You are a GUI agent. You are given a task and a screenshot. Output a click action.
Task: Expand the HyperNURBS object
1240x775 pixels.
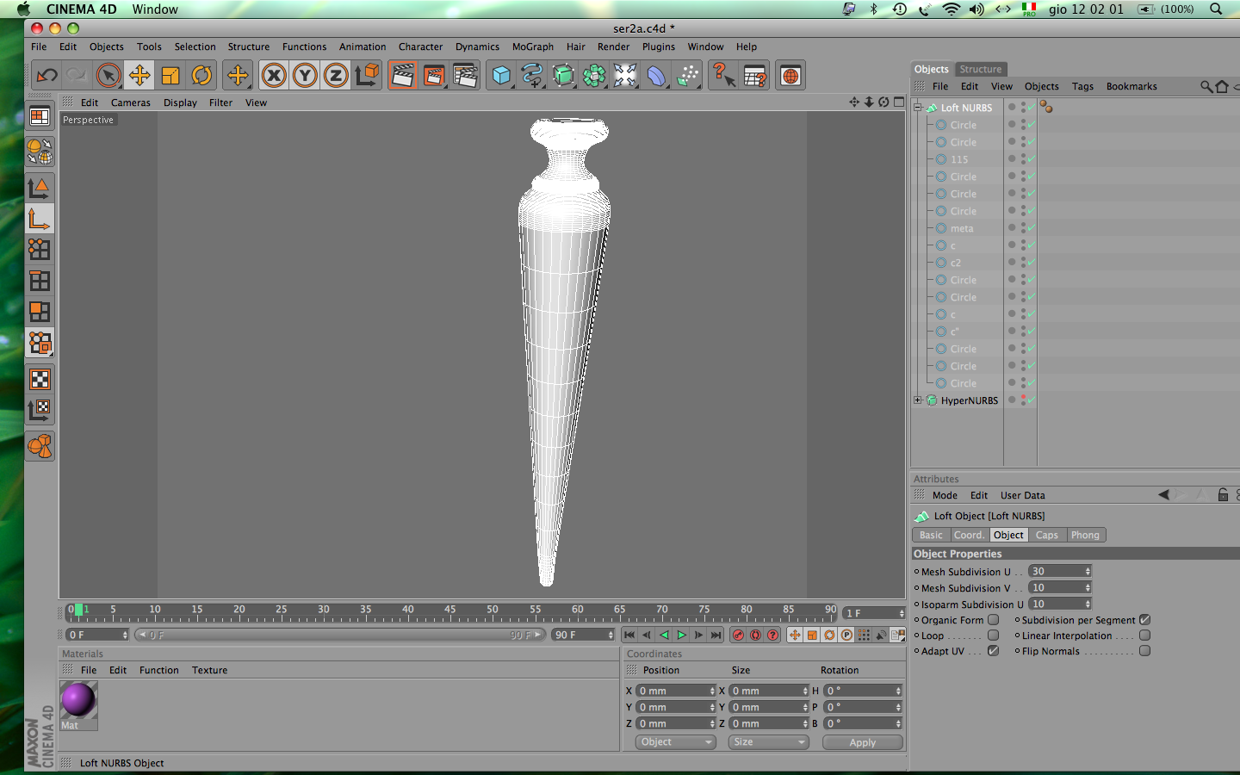[x=918, y=400]
